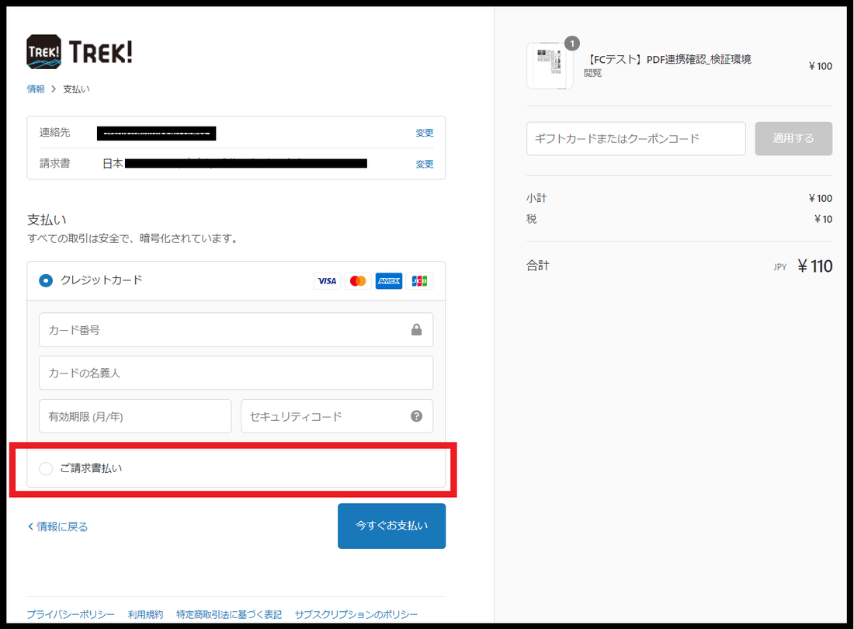The height and width of the screenshot is (629, 854).
Task: Click the 税 amount ¥10
Action: click(x=823, y=219)
